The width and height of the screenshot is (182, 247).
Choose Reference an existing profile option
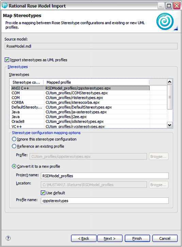coord(14,146)
